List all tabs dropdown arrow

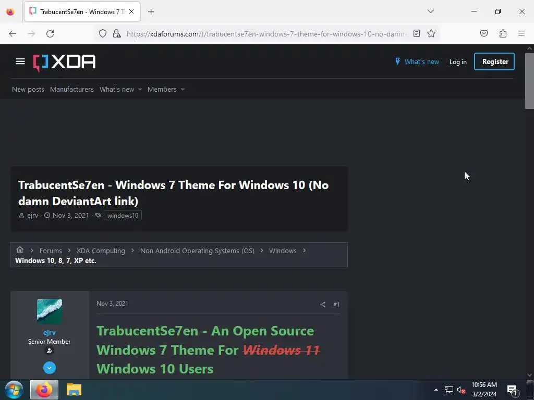[x=431, y=11]
